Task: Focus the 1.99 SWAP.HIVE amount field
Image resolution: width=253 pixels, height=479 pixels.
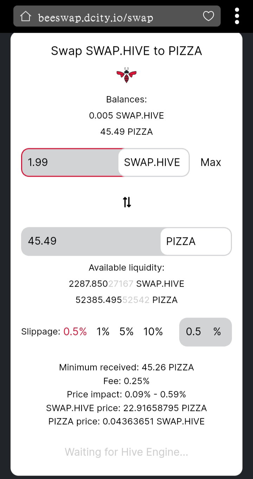Action: click(x=70, y=162)
